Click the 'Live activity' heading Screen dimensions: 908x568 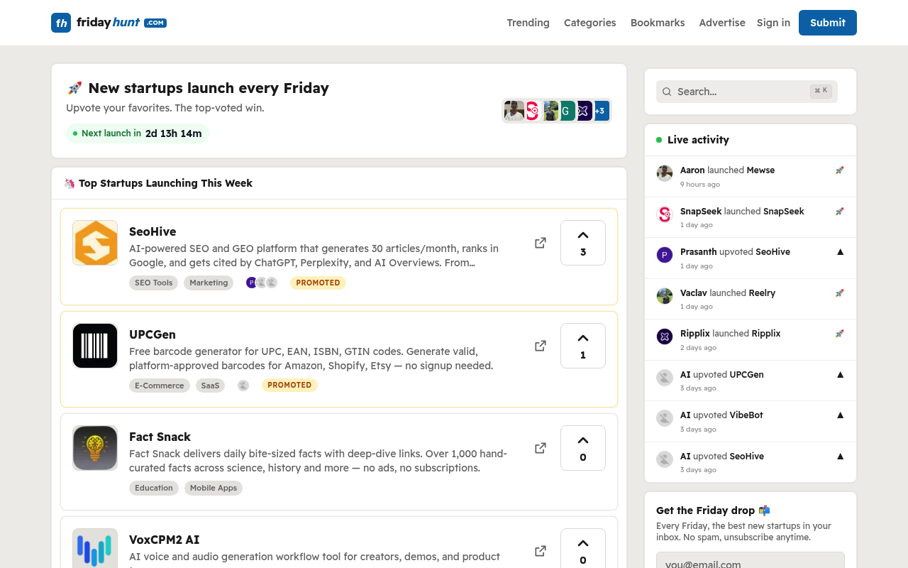(x=698, y=140)
